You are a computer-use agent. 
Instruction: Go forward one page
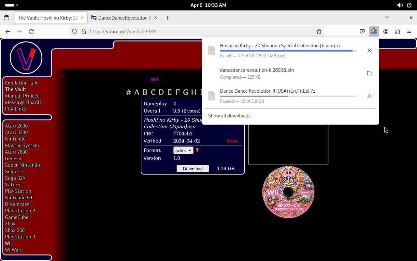pos(20,31)
